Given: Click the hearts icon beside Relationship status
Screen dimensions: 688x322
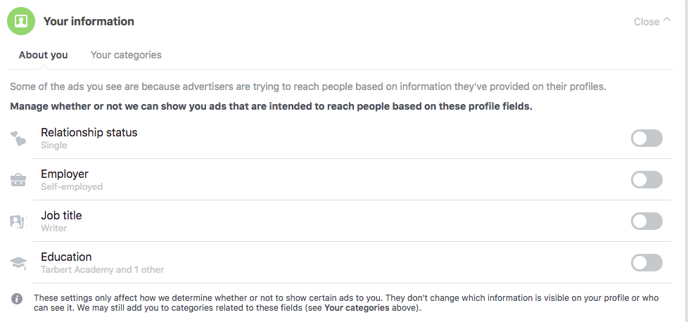Looking at the screenshot, I should (18, 139).
